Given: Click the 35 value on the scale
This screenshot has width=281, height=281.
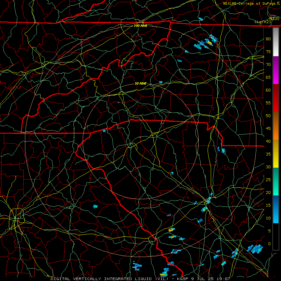Looking at the screenshot, I should click(x=268, y=154).
